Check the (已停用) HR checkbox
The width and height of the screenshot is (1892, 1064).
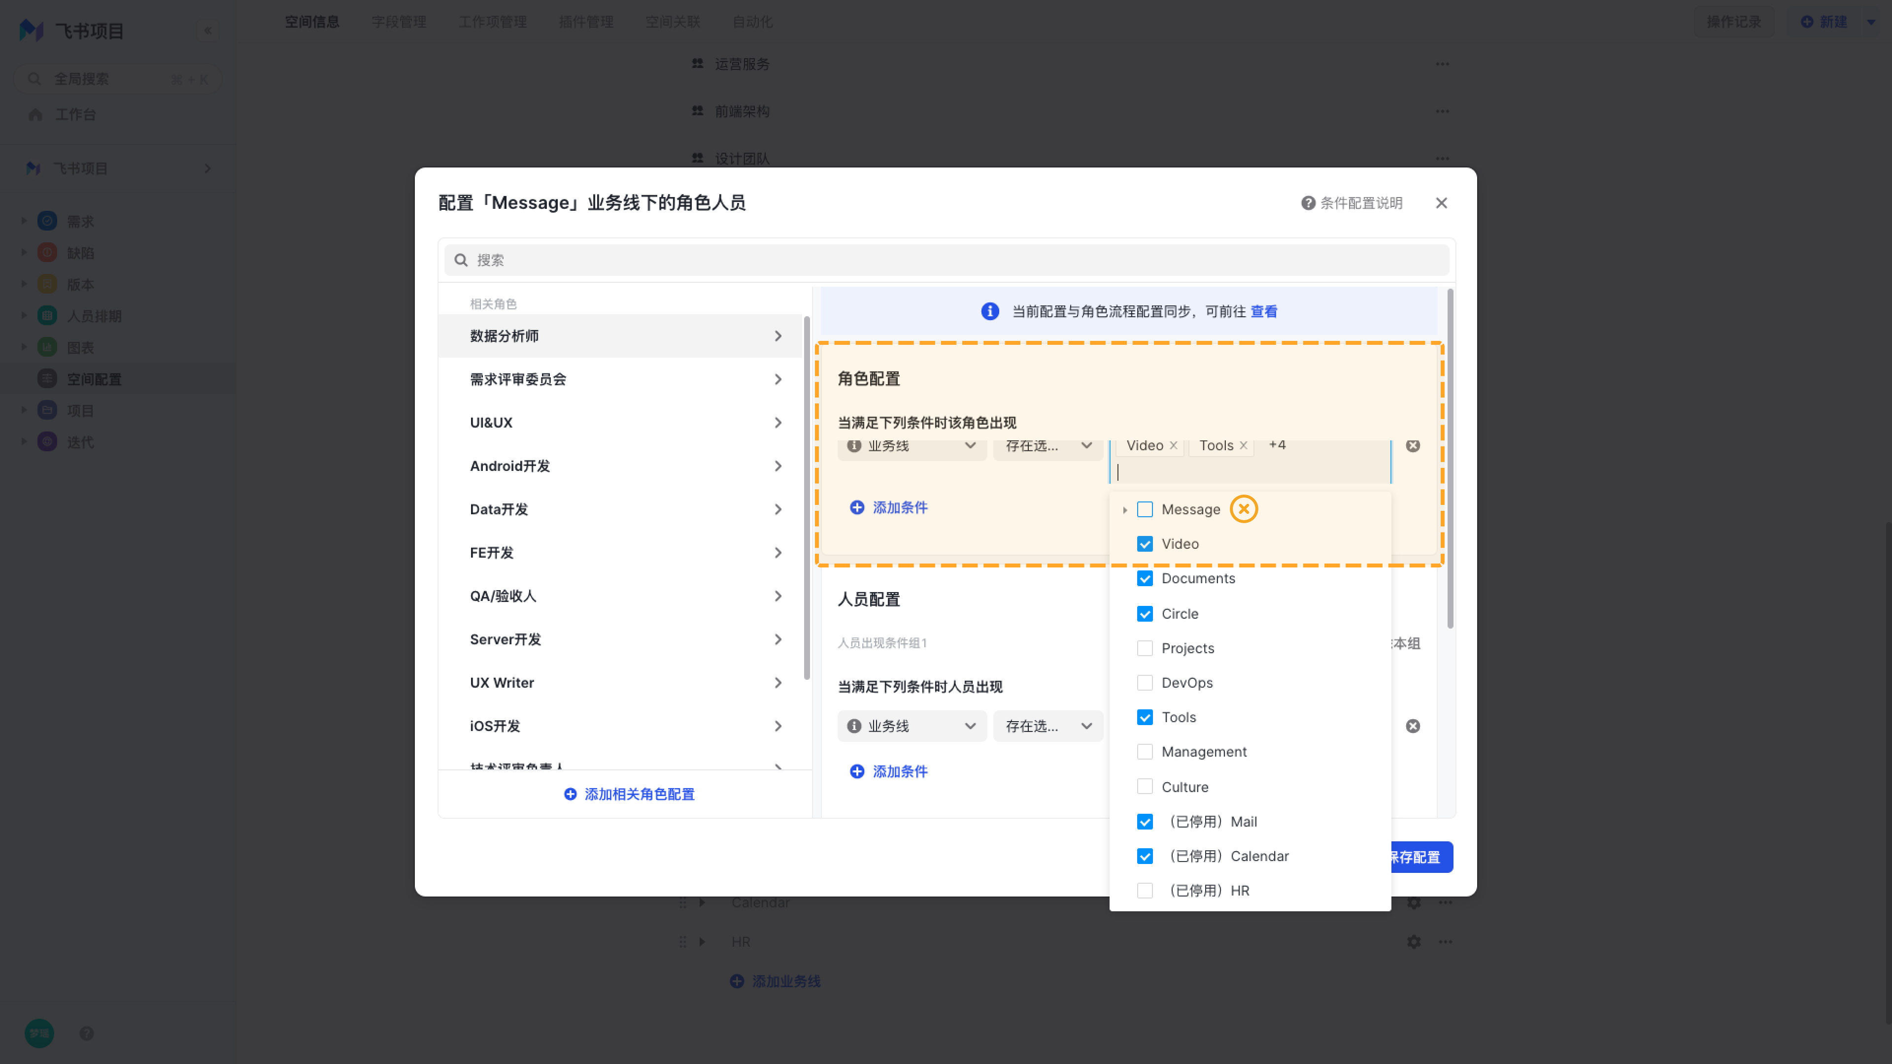point(1144,890)
